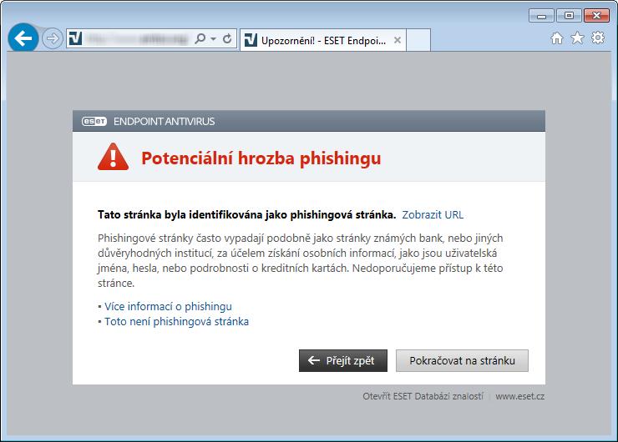Select the Upozornění! - ESET Endpoint tab
The image size is (618, 442).
coord(323,40)
